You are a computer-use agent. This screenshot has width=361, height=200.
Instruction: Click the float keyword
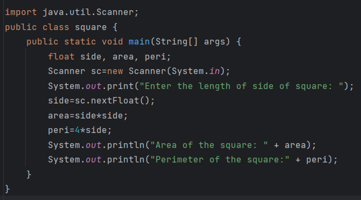coord(61,56)
